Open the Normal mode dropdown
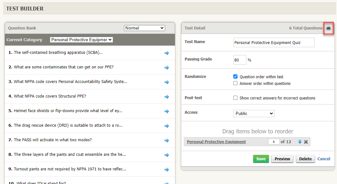 [x=144, y=28]
